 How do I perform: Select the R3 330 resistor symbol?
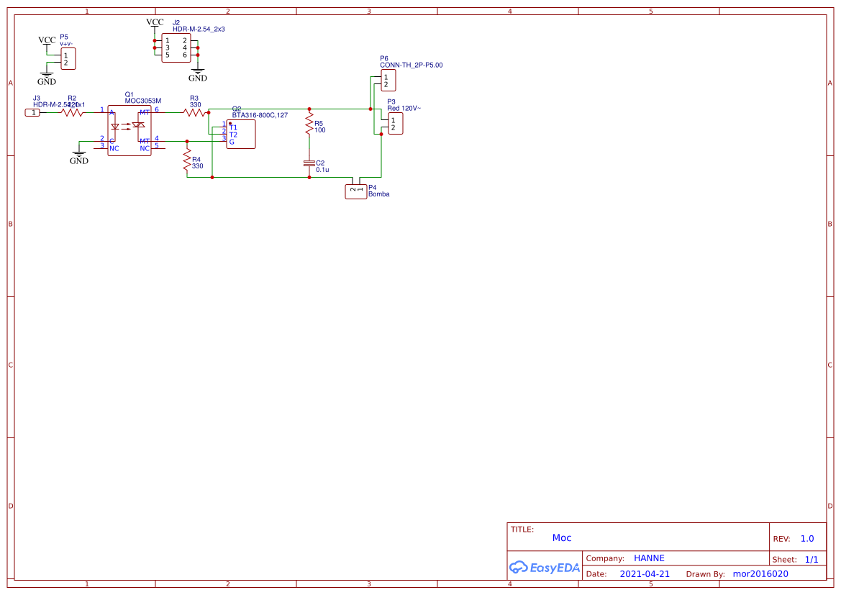194,112
